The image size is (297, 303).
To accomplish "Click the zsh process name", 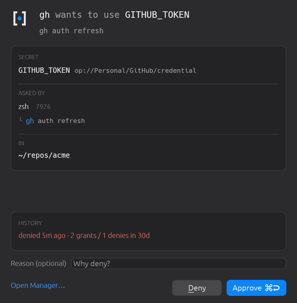I will click(23, 107).
